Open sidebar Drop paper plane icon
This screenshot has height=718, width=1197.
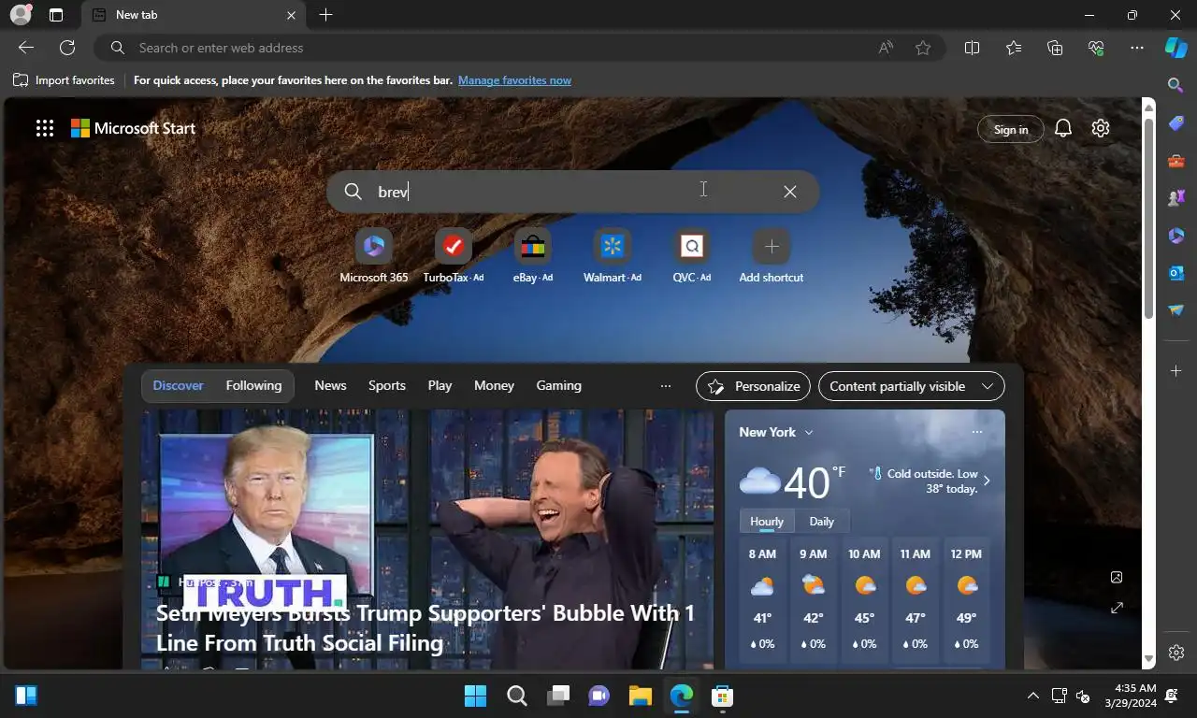[1176, 310]
